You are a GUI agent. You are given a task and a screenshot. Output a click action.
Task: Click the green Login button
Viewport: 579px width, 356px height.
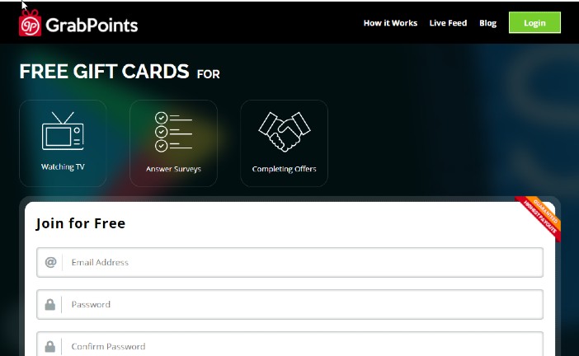(x=534, y=22)
